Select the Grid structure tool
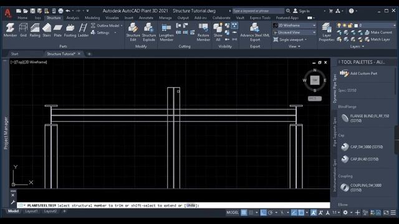Image resolution: width=399 pixels, height=224 pixels. [x=23, y=30]
